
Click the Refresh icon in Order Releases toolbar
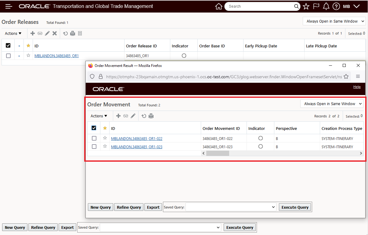(65, 33)
